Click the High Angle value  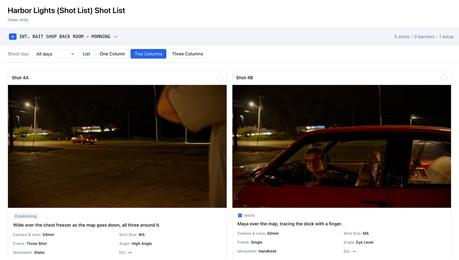click(142, 244)
